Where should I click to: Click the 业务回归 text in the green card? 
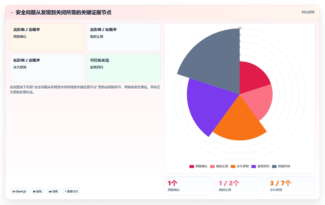pos(97,67)
